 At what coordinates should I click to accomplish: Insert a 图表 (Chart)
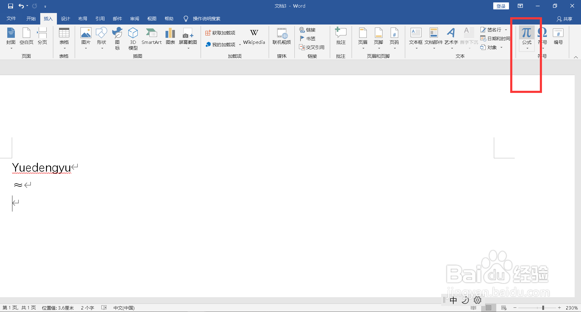170,36
